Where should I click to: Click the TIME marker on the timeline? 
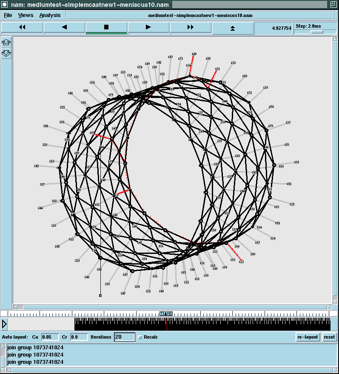click(166, 314)
